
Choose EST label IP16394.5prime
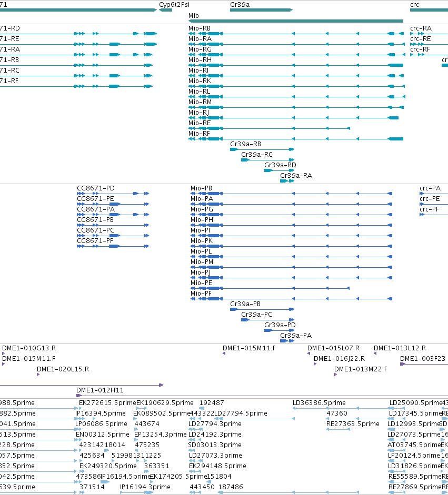[100, 413]
